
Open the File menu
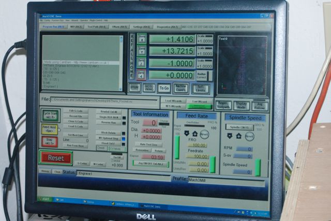(x=41, y=21)
